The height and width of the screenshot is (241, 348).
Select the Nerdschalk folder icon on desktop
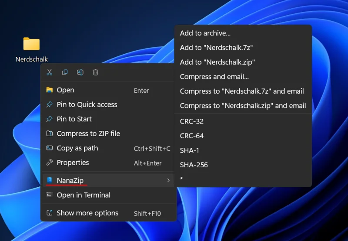click(31, 43)
